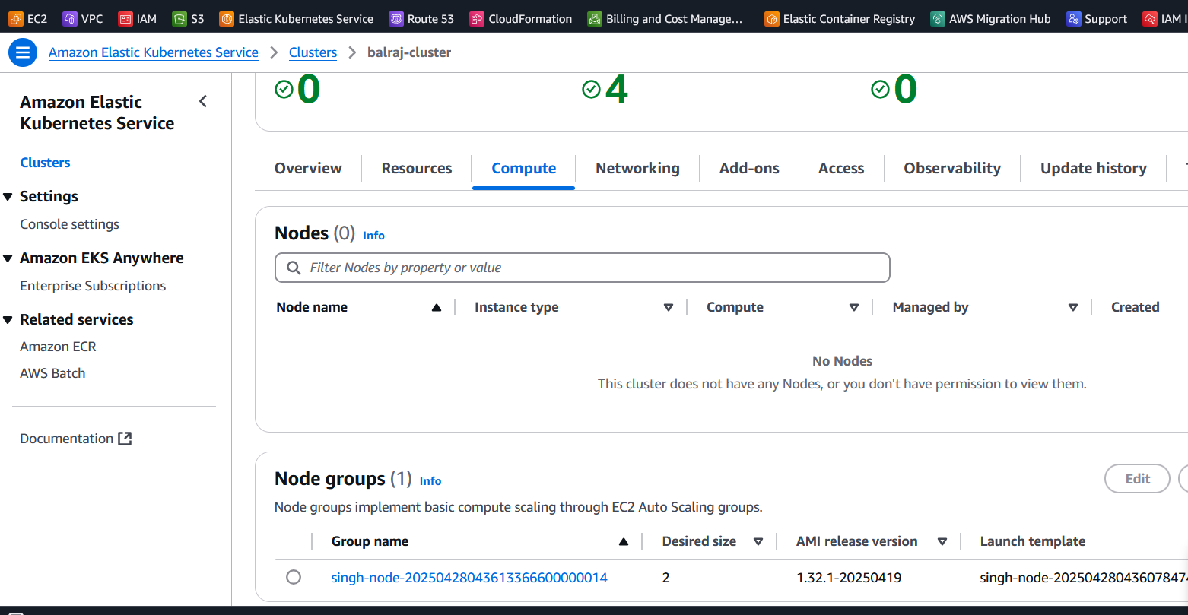Switch to the Access tab

(841, 168)
